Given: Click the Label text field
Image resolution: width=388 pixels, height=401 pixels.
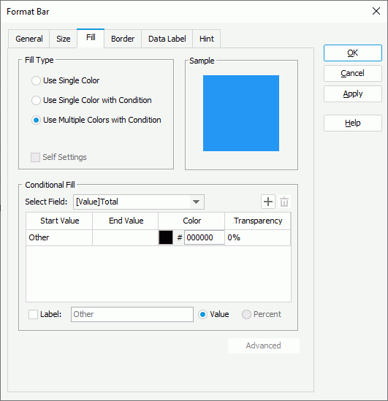Looking at the screenshot, I should [132, 314].
